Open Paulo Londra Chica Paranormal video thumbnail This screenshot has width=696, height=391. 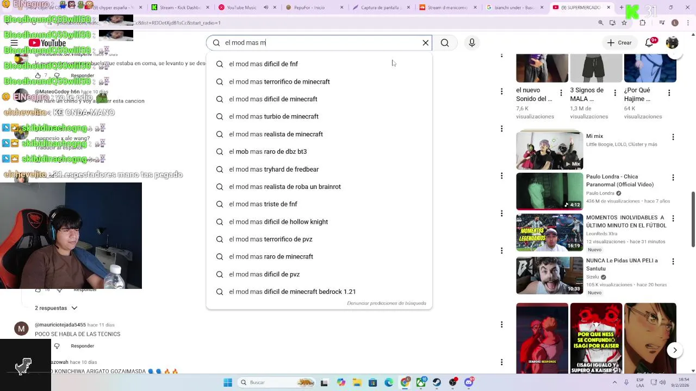coord(549,191)
